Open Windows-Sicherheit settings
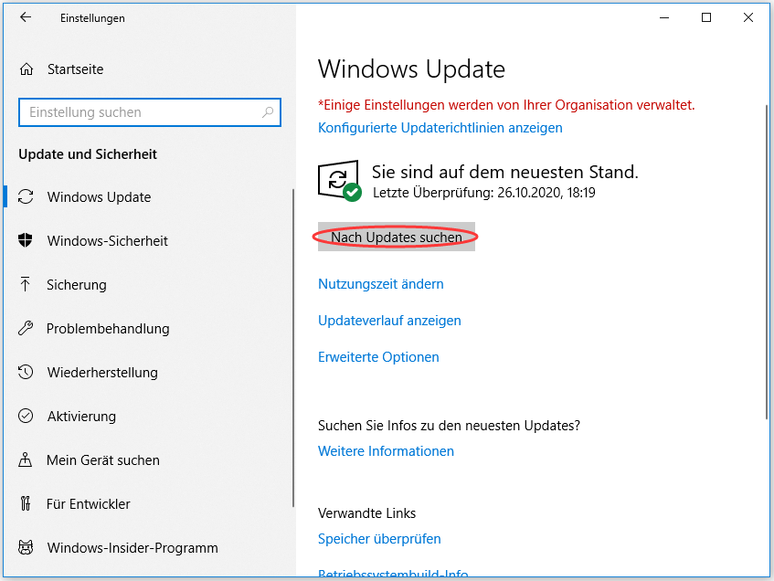Image resolution: width=774 pixels, height=581 pixels. (x=108, y=240)
